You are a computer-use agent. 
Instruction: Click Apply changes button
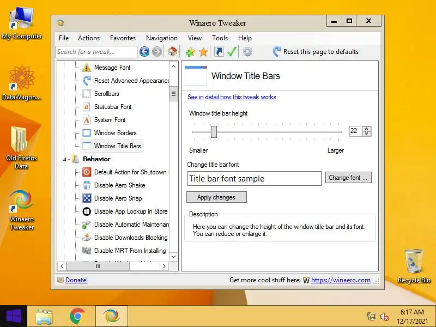(216, 197)
